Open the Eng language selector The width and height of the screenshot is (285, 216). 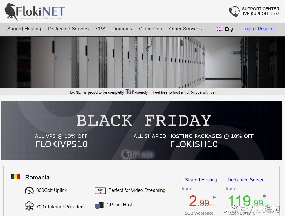tap(229, 29)
